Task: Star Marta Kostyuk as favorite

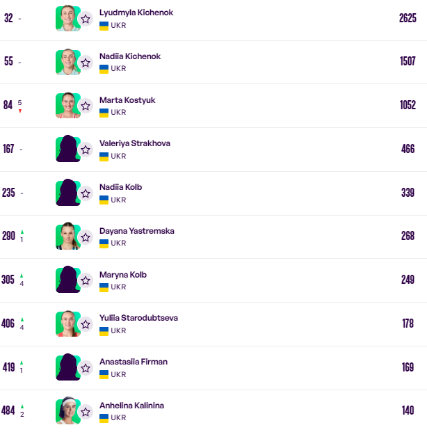Action: click(86, 106)
